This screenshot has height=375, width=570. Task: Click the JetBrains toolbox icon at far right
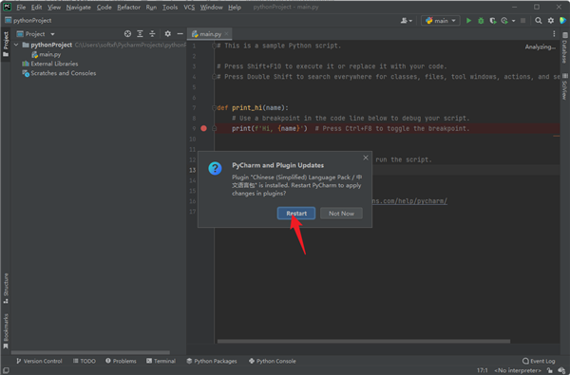[x=562, y=21]
